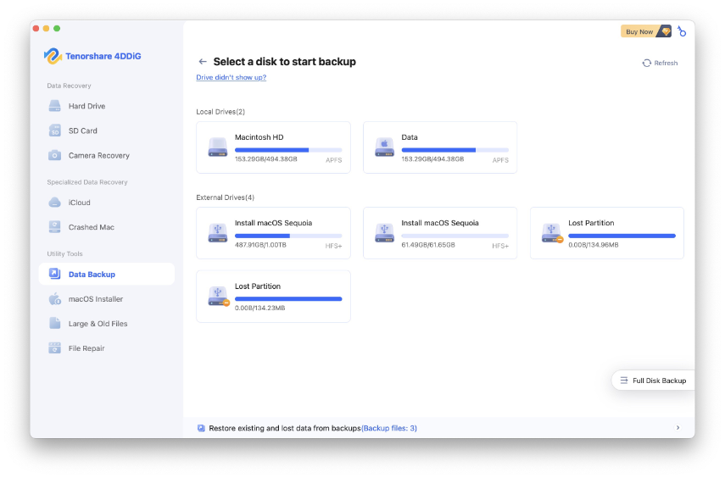Viewport: 725px width, 478px height.
Task: Click the Camera Recovery camera icon
Action: [x=54, y=155]
